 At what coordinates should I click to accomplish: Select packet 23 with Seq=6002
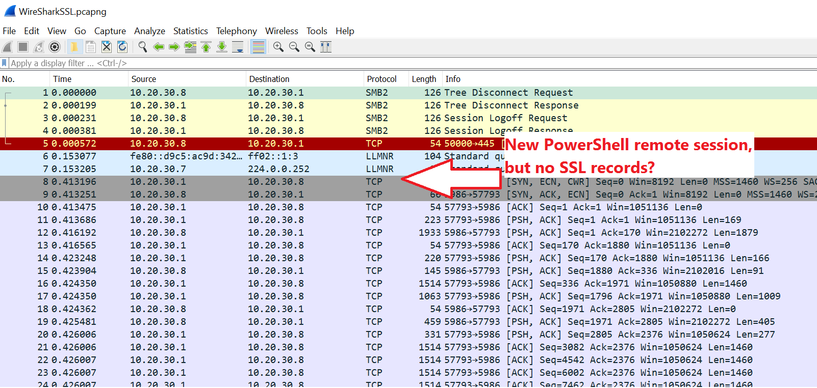click(408, 373)
